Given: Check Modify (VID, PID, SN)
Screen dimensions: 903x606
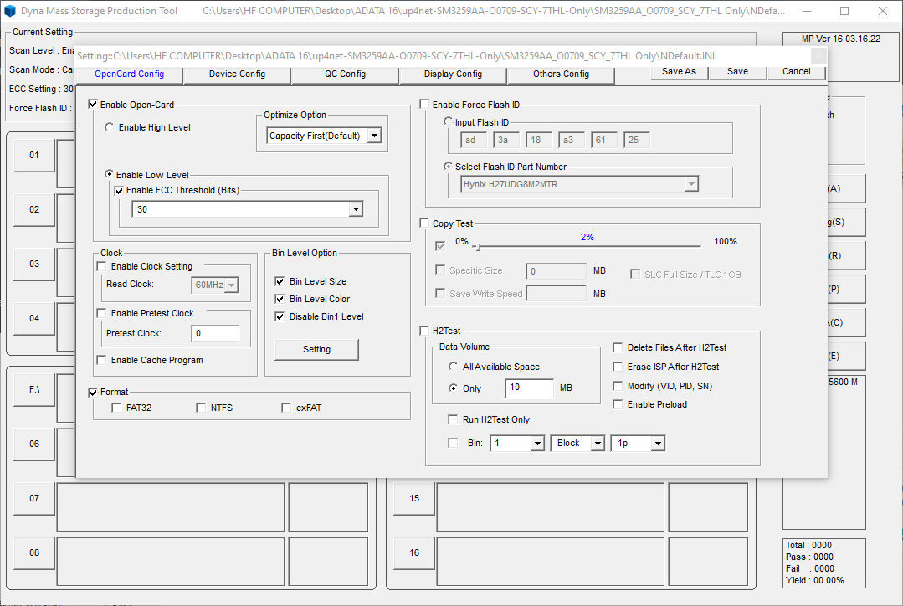Looking at the screenshot, I should pos(618,386).
